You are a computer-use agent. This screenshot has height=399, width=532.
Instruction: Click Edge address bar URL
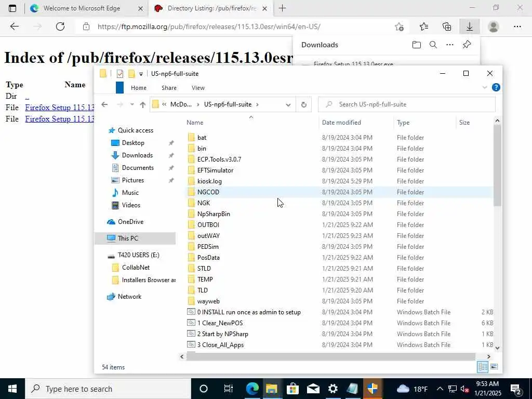tap(209, 26)
